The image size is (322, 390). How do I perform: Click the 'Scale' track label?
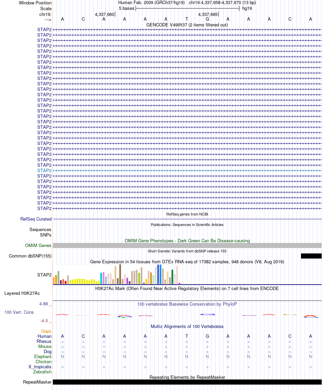pos(46,9)
